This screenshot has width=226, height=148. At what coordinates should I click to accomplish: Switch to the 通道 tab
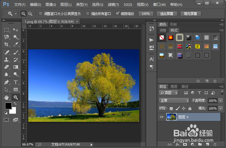click(x=174, y=86)
